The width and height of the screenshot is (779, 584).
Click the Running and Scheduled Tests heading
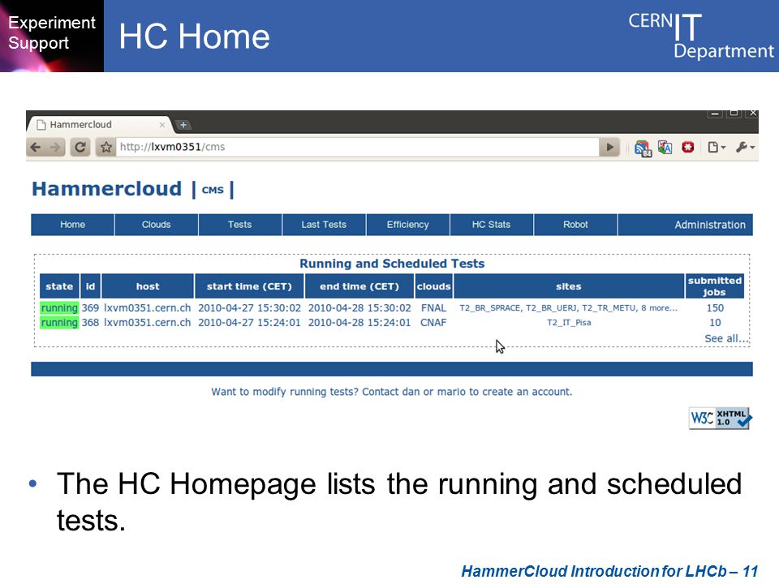pos(392,264)
